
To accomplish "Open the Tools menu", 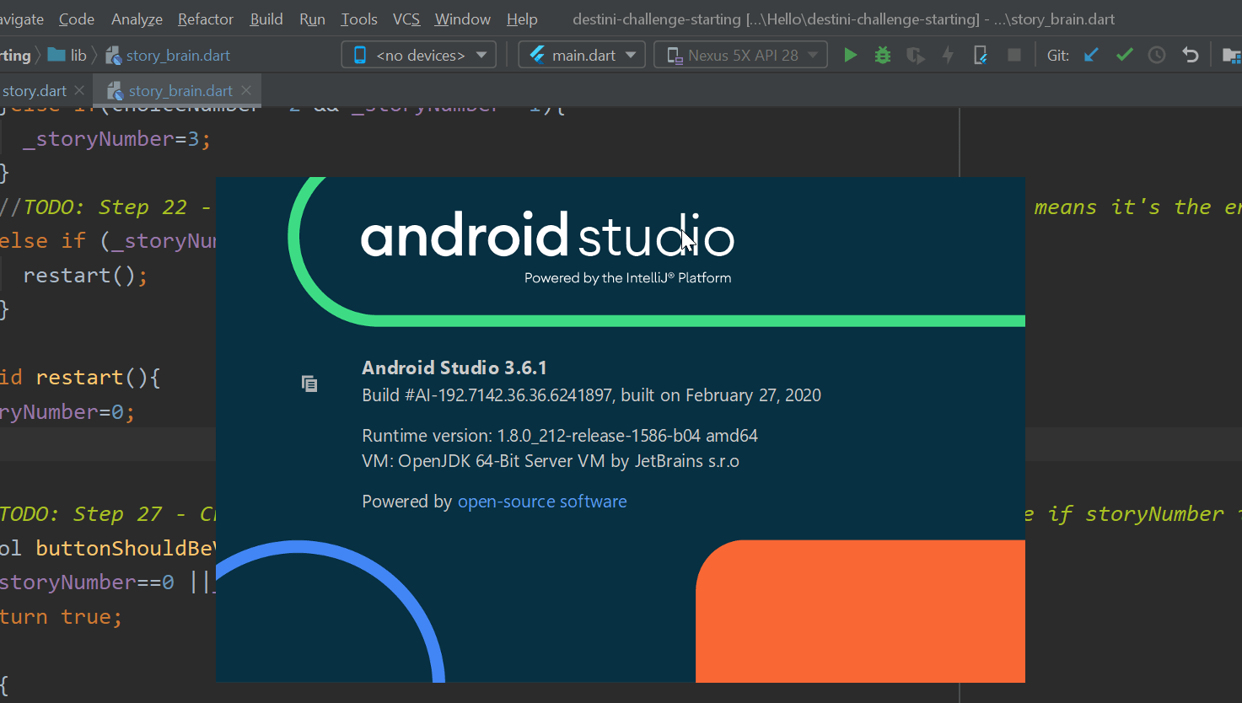I will click(x=359, y=19).
